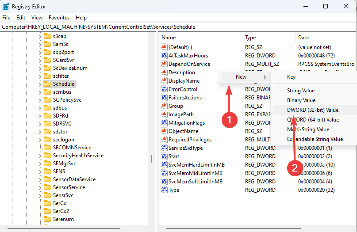Click the string icon beside (Default)
Screen dimensions: 357x232
click(164, 47)
